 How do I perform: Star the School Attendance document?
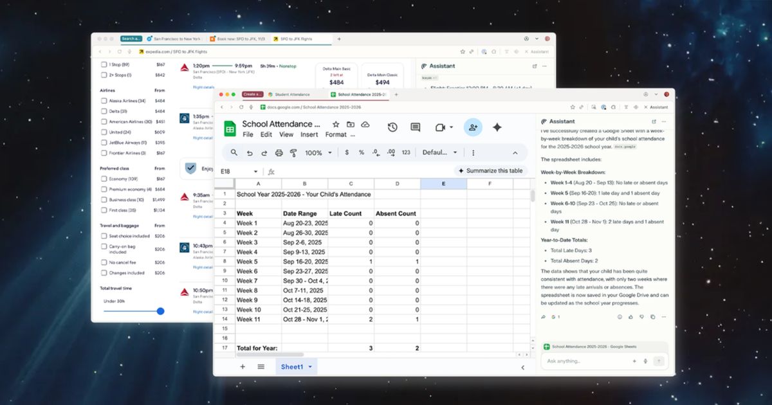coord(336,124)
